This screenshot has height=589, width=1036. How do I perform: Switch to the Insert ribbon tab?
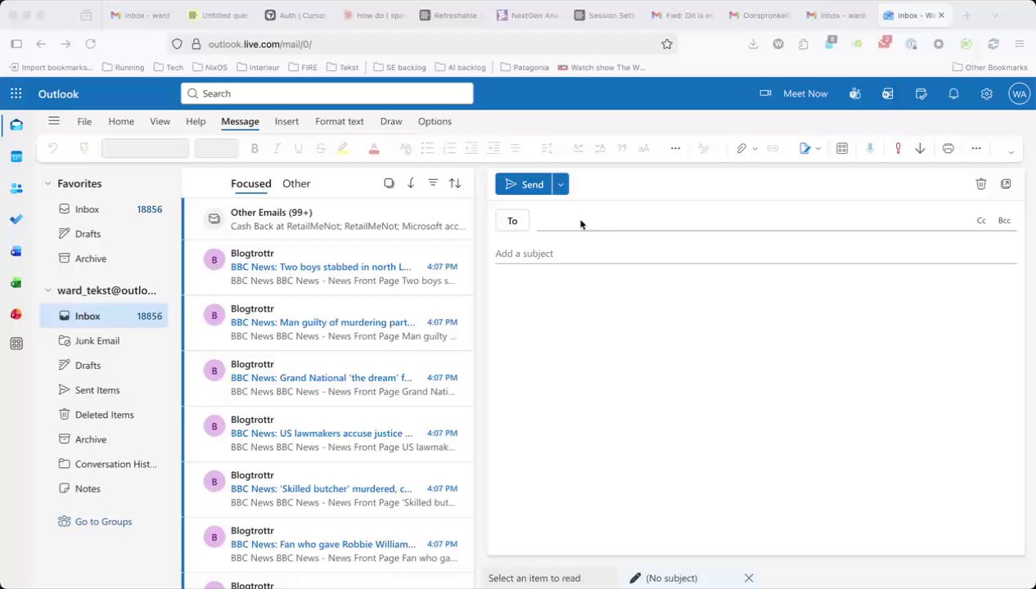(x=286, y=121)
